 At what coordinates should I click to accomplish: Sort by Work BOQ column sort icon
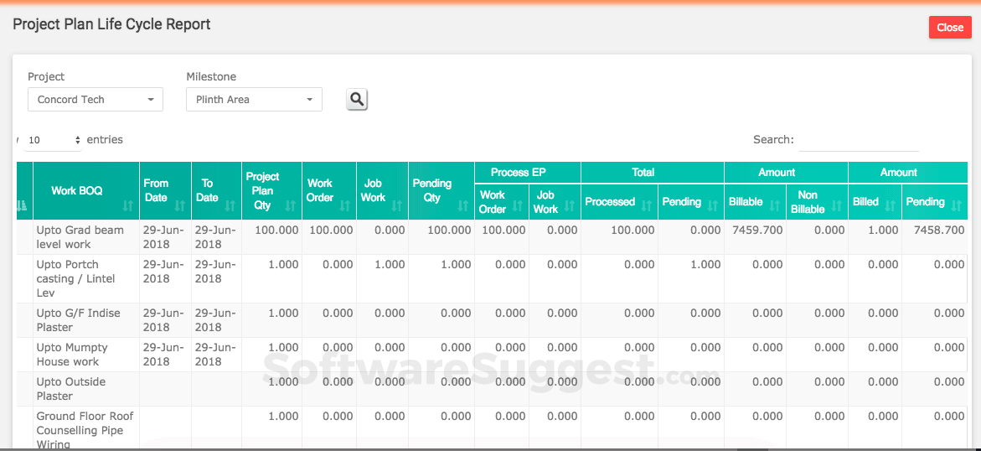[x=127, y=205]
